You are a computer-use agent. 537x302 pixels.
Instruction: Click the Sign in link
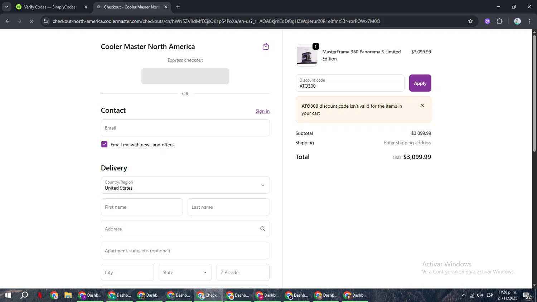(x=262, y=111)
